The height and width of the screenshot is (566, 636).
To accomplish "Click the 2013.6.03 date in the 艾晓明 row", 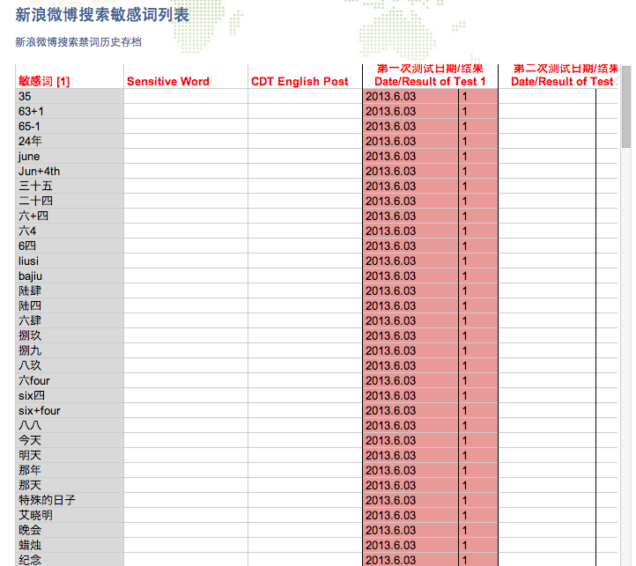I will click(390, 516).
